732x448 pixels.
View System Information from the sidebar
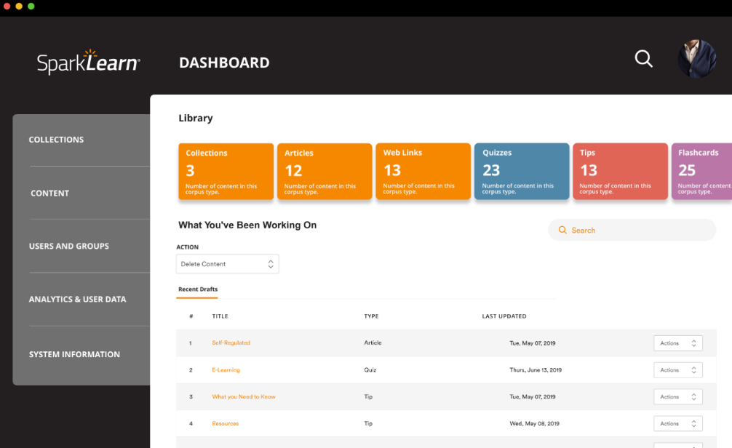click(x=73, y=354)
